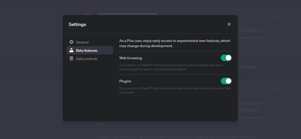Click the Web browsing label
Image resolution: width=301 pixels, height=139 pixels.
tap(131, 58)
